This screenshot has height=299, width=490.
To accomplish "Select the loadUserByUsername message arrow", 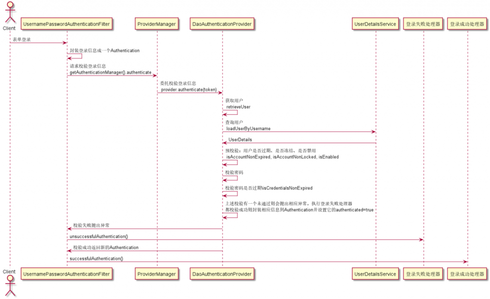I will 299,131.
